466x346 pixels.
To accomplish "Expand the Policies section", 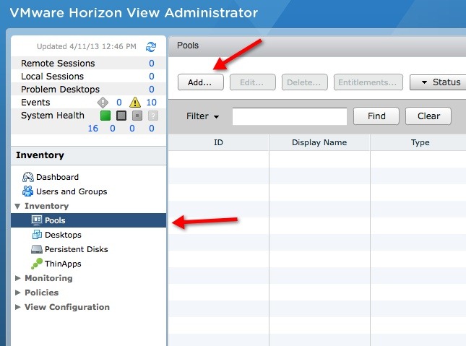I will pyautogui.click(x=18, y=293).
